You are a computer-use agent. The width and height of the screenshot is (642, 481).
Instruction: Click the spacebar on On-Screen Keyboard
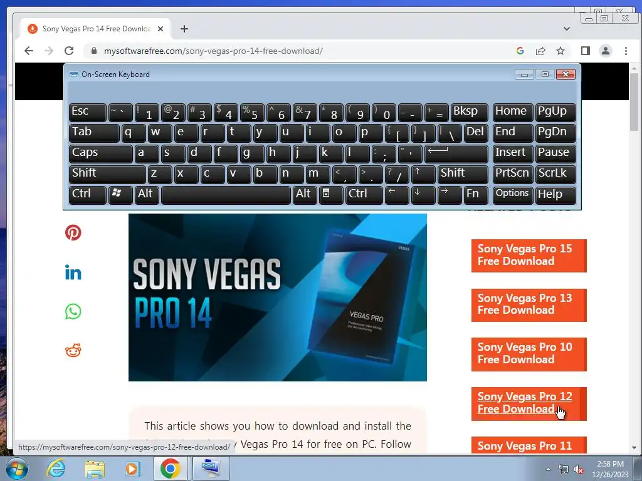(x=226, y=195)
